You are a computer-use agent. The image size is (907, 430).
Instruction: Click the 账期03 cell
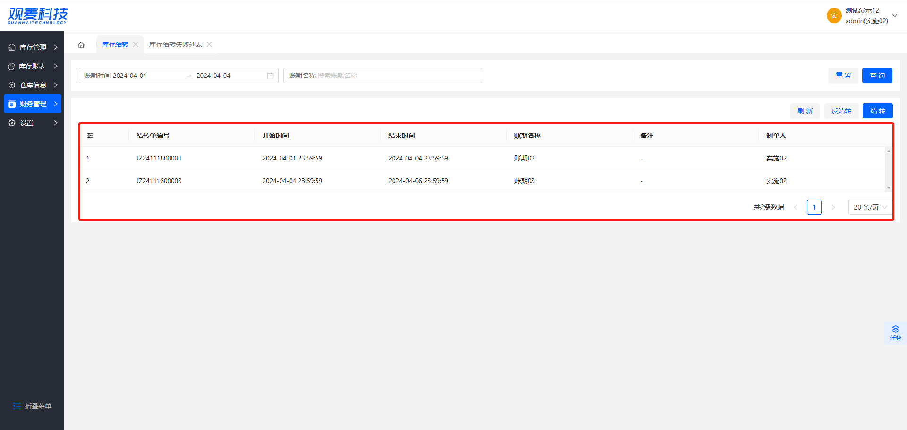(525, 181)
